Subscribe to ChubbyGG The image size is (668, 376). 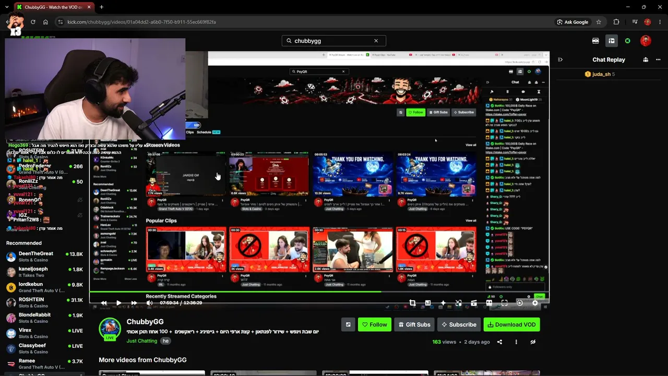[459, 324]
